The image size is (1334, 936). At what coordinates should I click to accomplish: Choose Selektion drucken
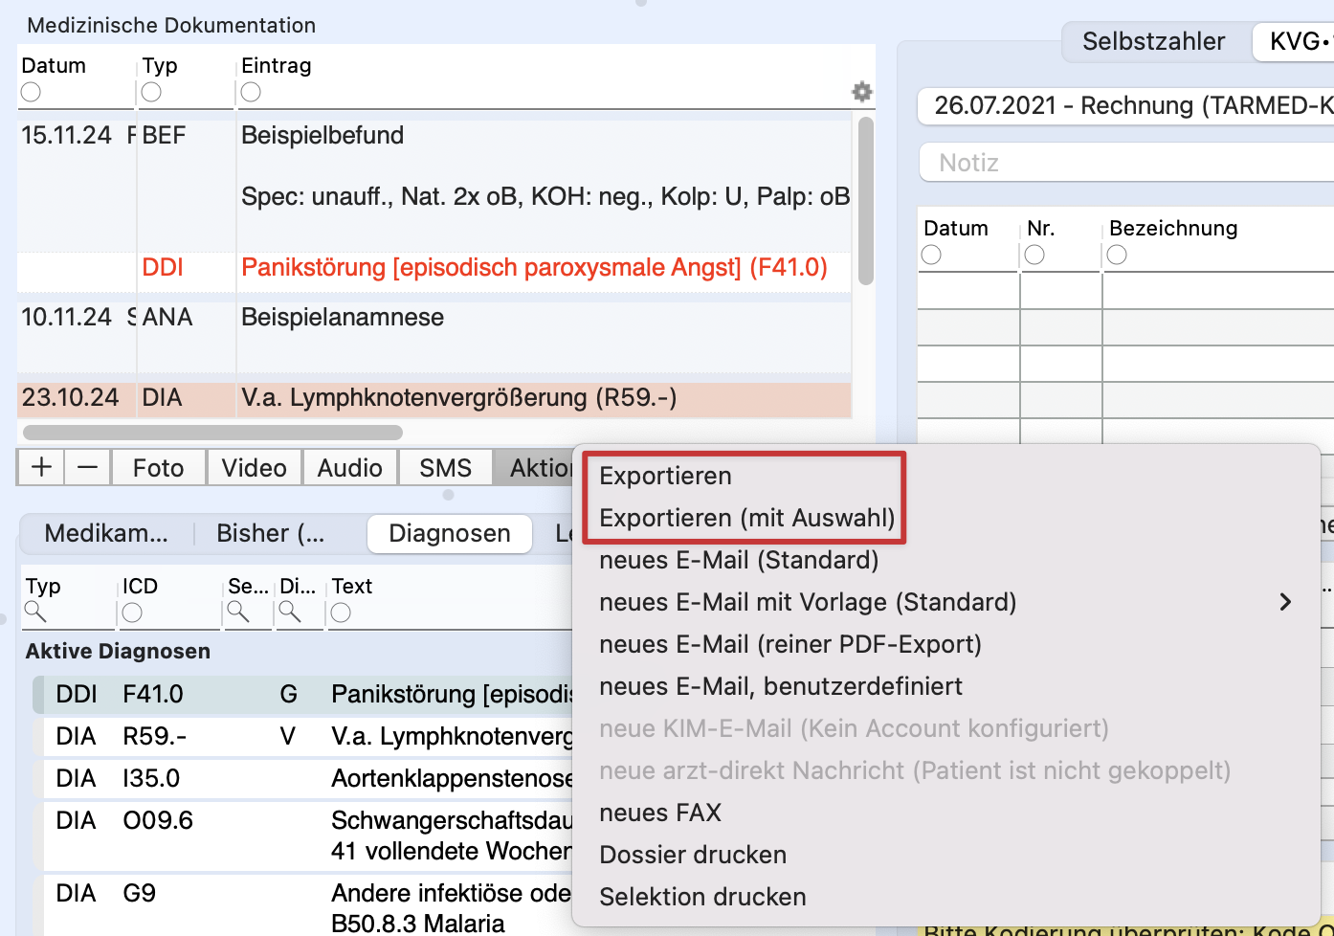click(x=702, y=897)
